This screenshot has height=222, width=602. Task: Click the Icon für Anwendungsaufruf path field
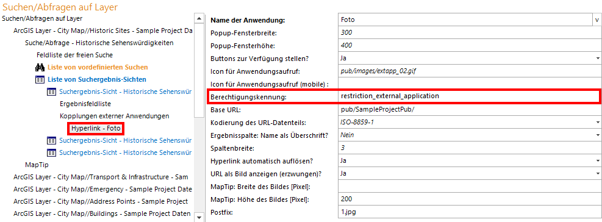tap(470, 71)
